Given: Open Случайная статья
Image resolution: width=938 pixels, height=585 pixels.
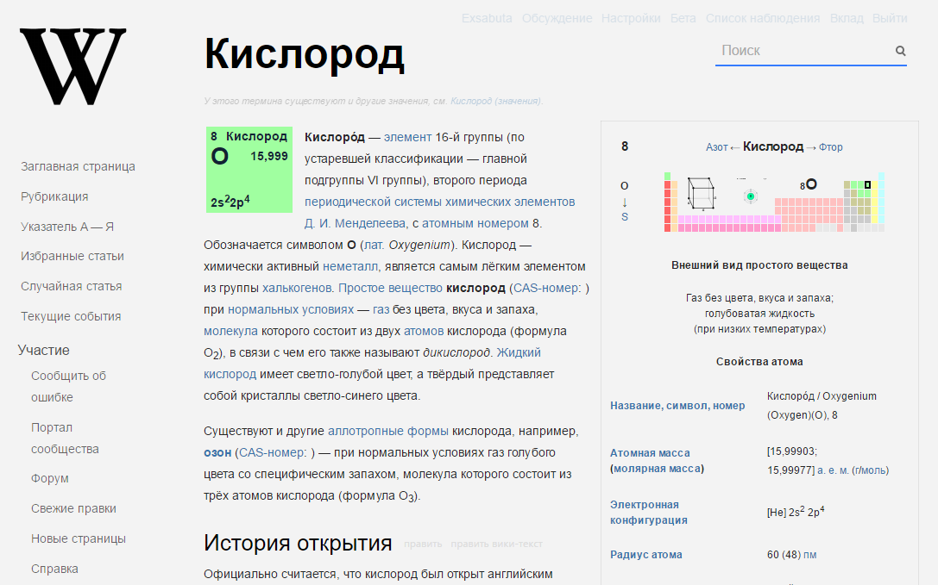Looking at the screenshot, I should pos(71,286).
